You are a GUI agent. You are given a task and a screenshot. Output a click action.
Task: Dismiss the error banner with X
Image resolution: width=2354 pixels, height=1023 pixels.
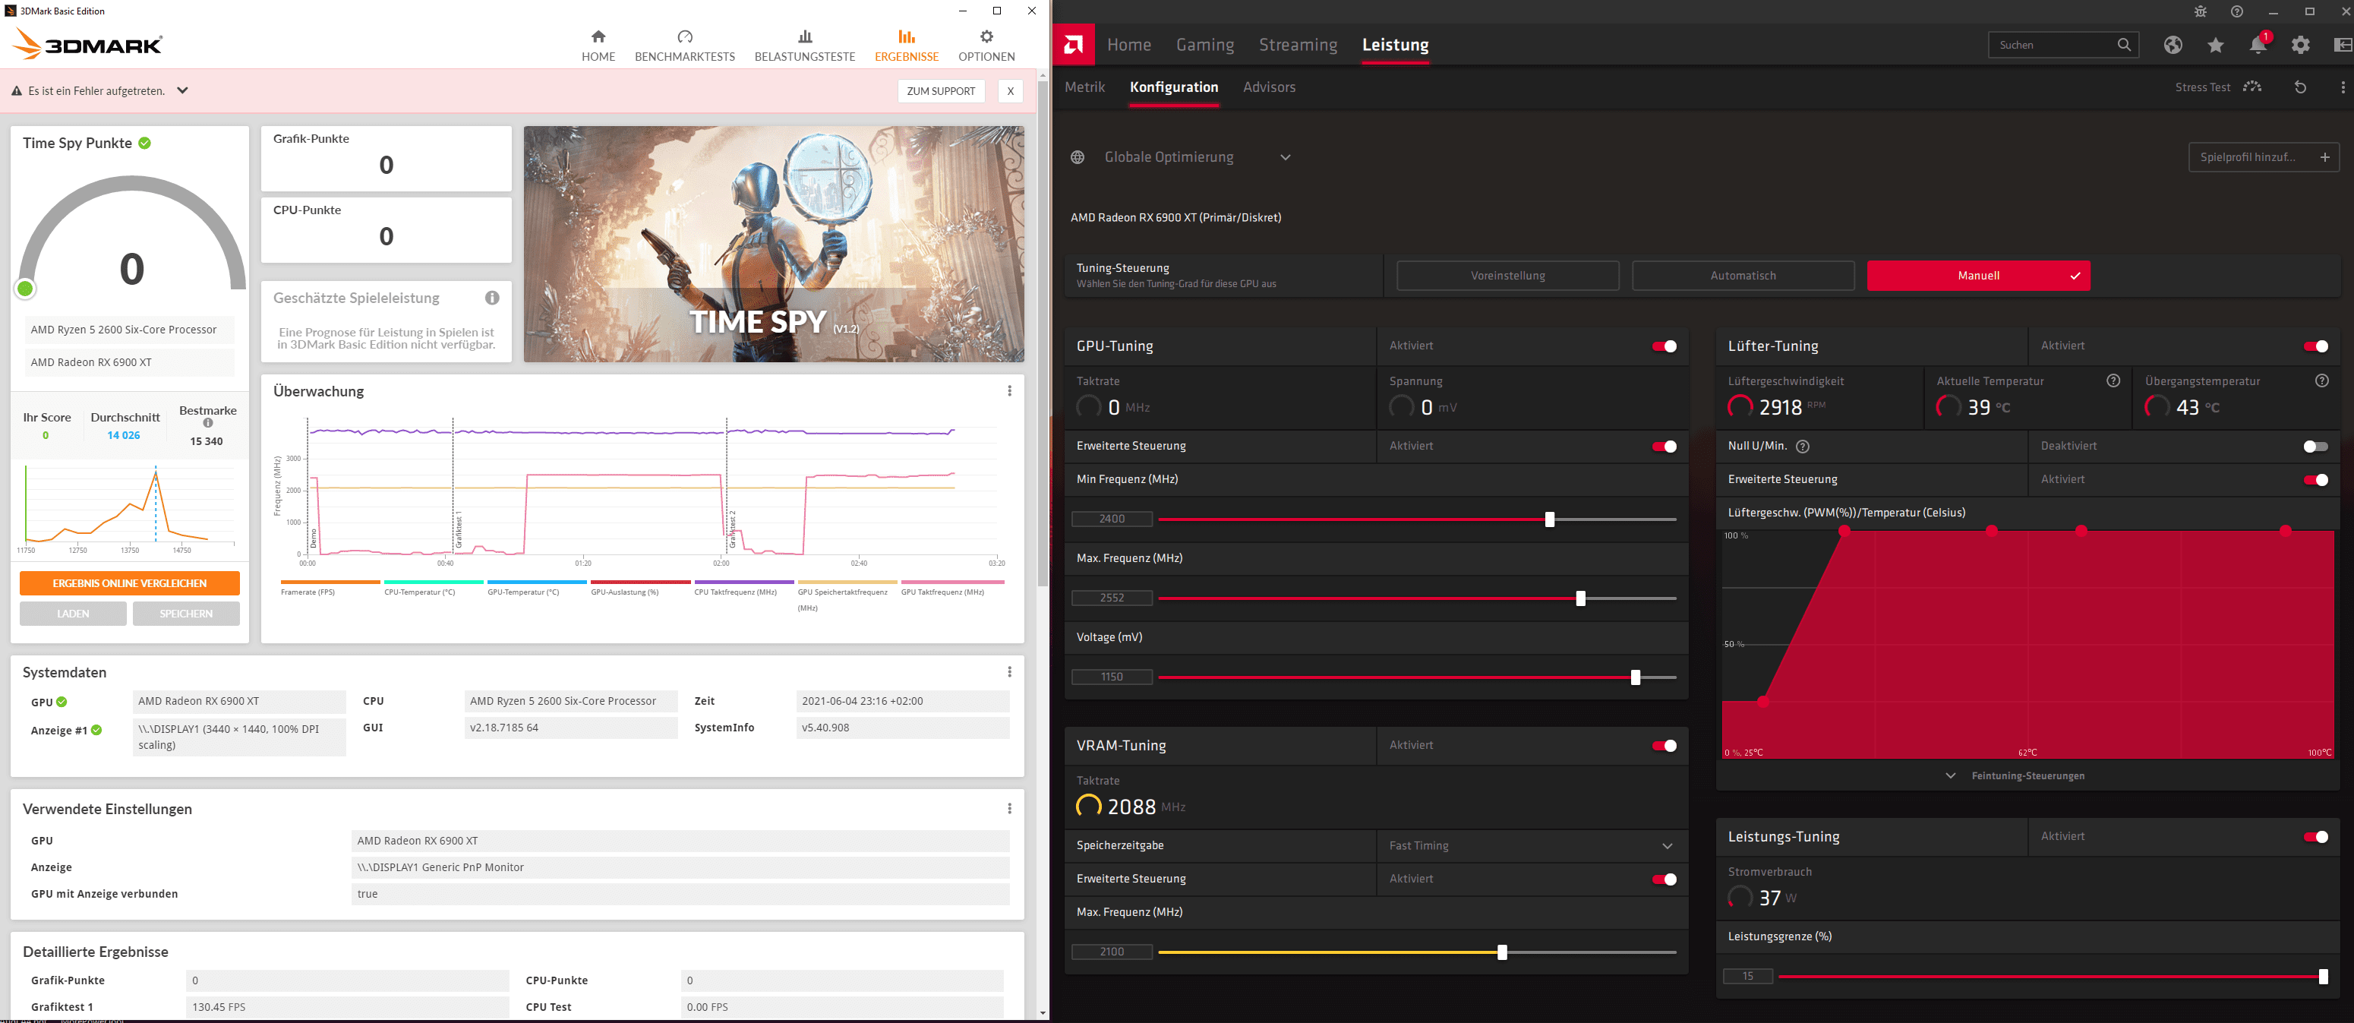point(1010,91)
